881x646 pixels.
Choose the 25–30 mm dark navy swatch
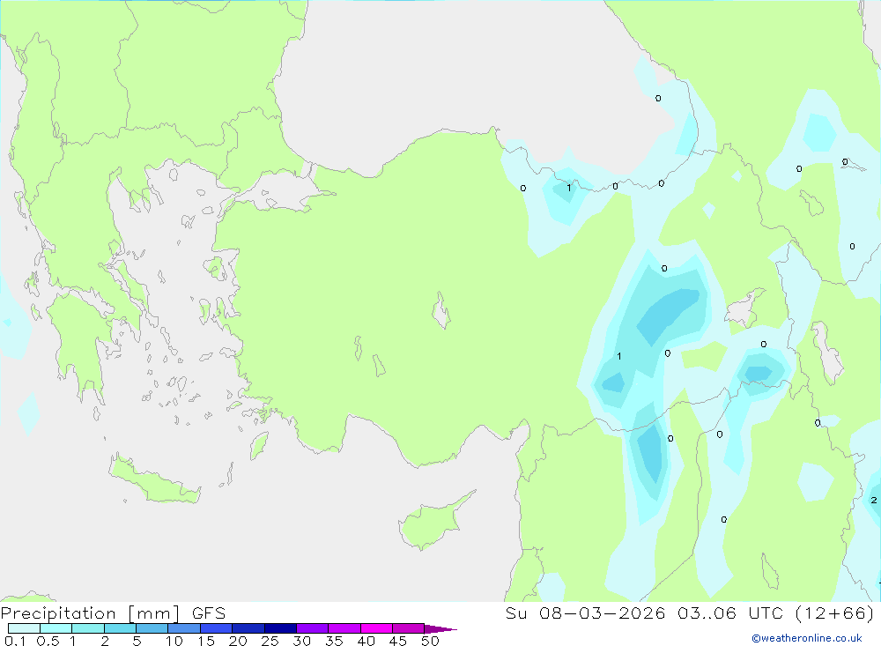coord(280,628)
